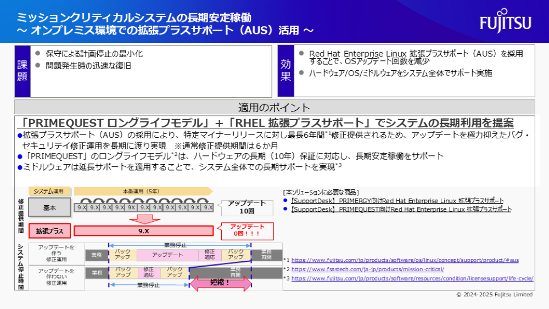Click the 本番運用（5年）arrow banner
The width and height of the screenshot is (549, 309).
(x=143, y=191)
